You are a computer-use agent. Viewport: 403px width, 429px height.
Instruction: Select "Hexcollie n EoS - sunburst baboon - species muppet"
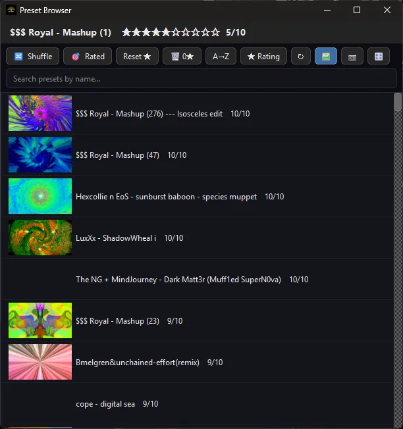point(166,197)
